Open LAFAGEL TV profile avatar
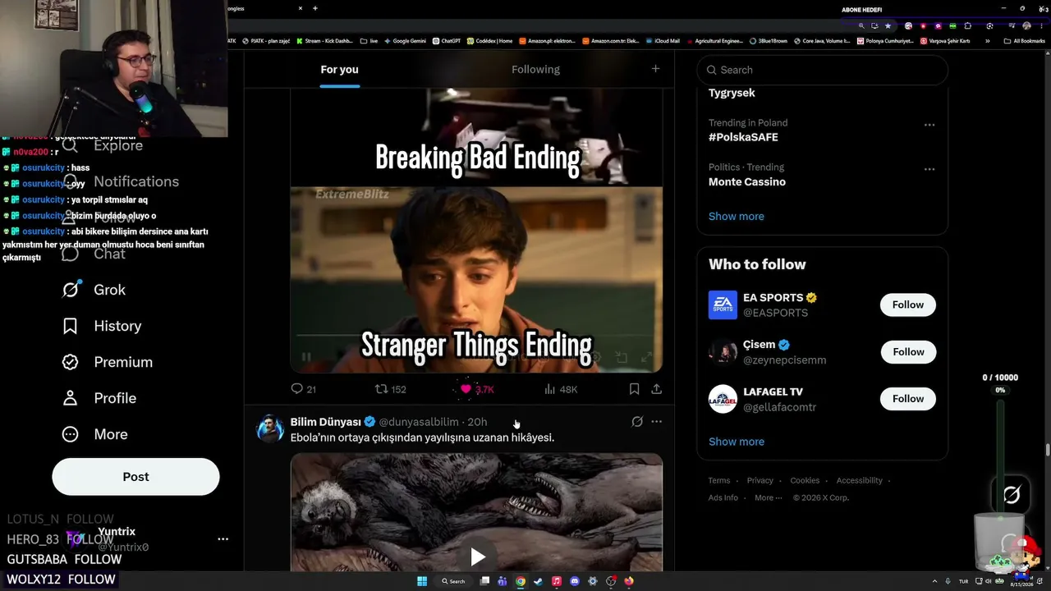 (x=723, y=399)
